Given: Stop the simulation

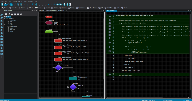Looking at the screenshot, I should pyautogui.click(x=54, y=4).
